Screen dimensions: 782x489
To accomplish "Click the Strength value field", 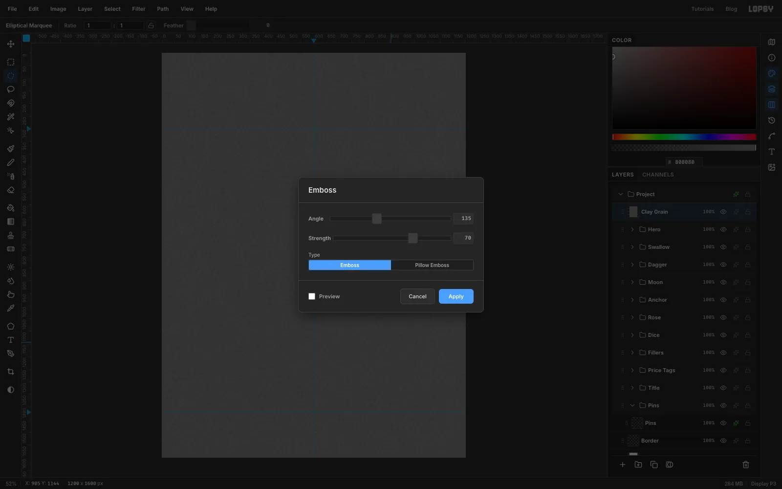I will pyautogui.click(x=463, y=238).
